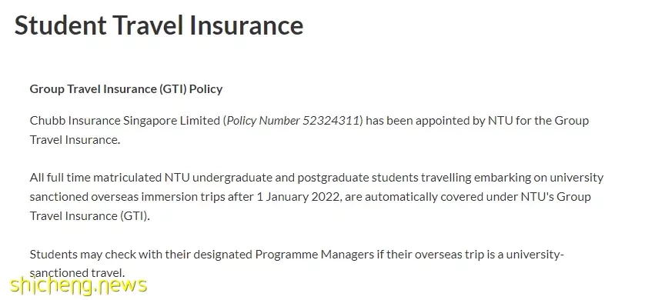Screen dimensions: 655x300
Task: Click the word university- at line end
Action: [535, 254]
